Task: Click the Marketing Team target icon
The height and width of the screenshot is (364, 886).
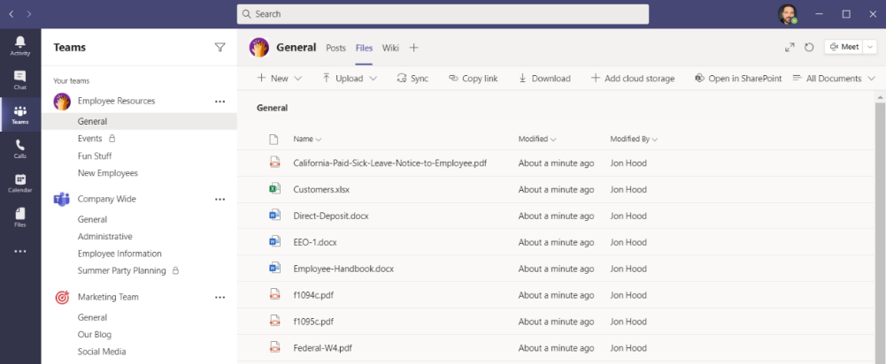Action: pyautogui.click(x=62, y=297)
